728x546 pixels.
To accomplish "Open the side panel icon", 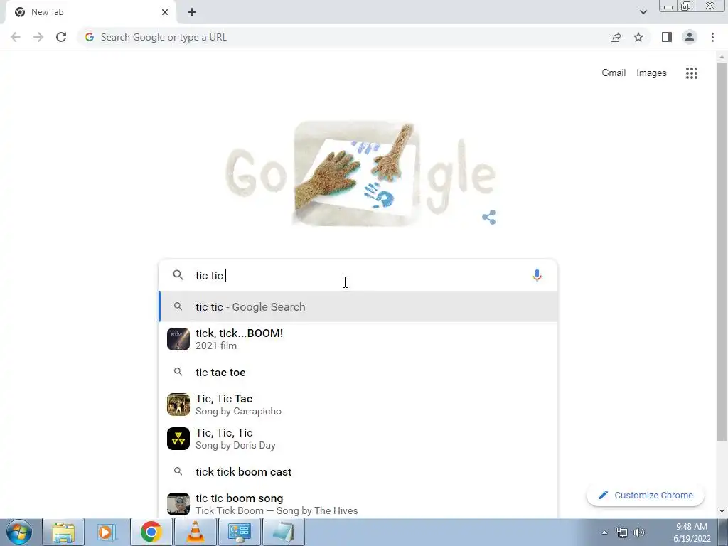I will click(667, 37).
